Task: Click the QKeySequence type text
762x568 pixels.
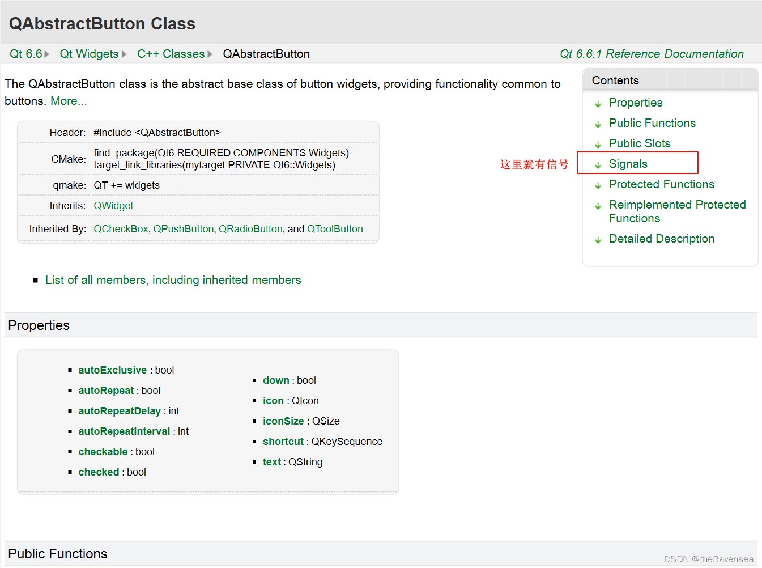Action: pyautogui.click(x=347, y=442)
